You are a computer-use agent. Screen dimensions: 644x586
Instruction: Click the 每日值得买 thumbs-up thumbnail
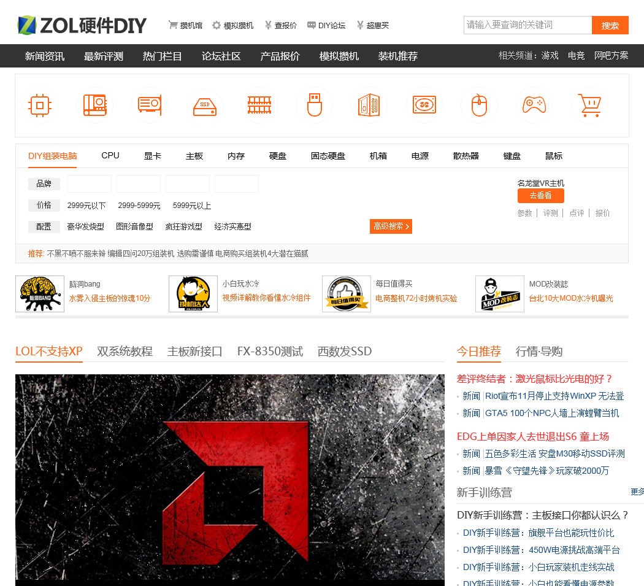[347, 294]
